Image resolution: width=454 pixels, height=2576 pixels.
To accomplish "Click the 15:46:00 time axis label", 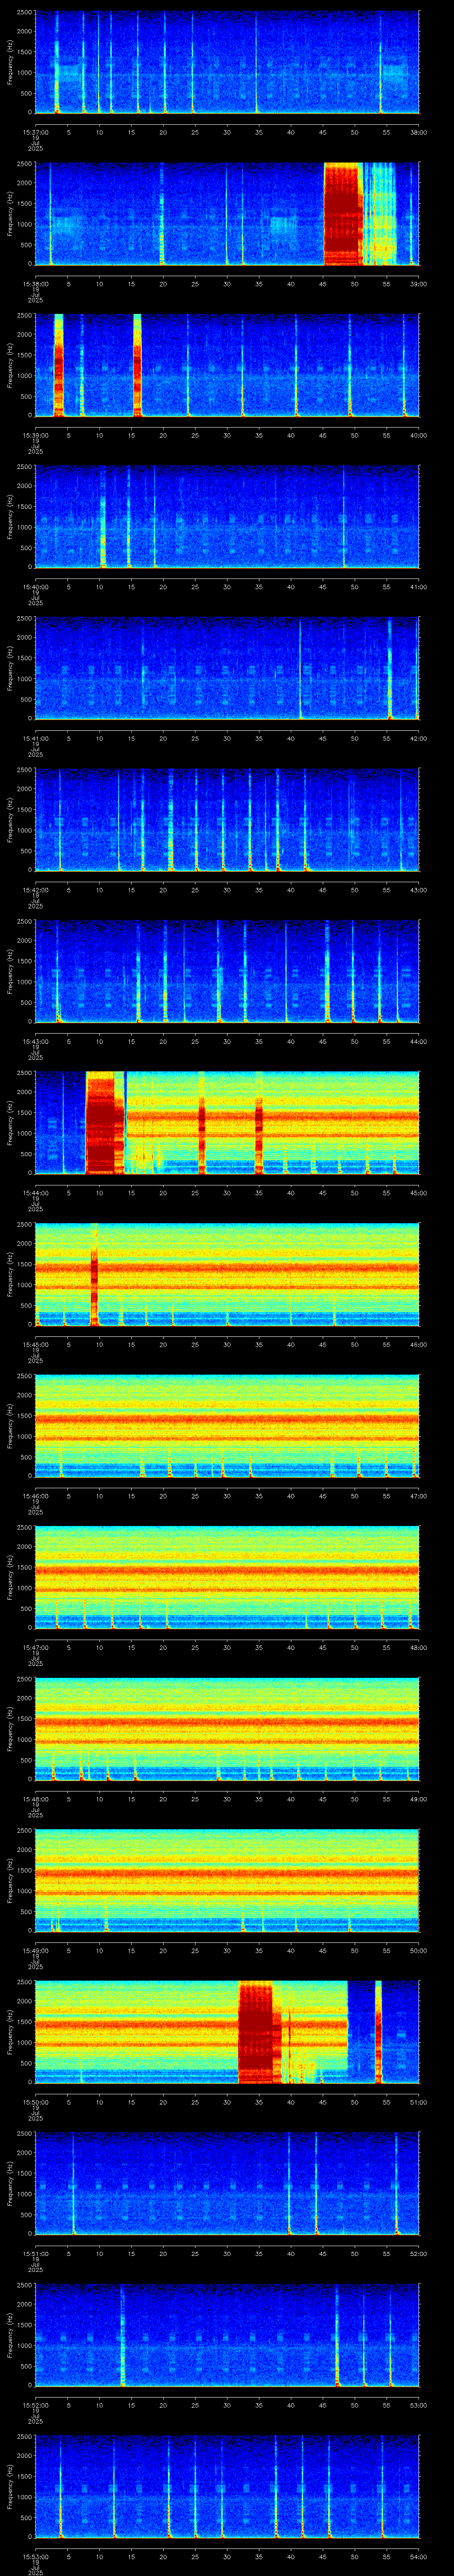I will coord(35,1496).
